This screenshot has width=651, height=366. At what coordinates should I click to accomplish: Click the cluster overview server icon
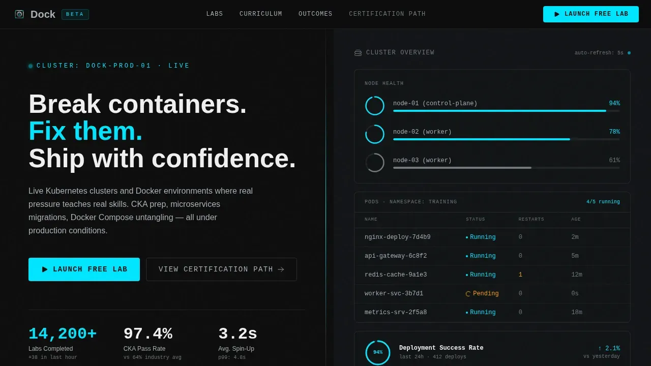pos(358,53)
